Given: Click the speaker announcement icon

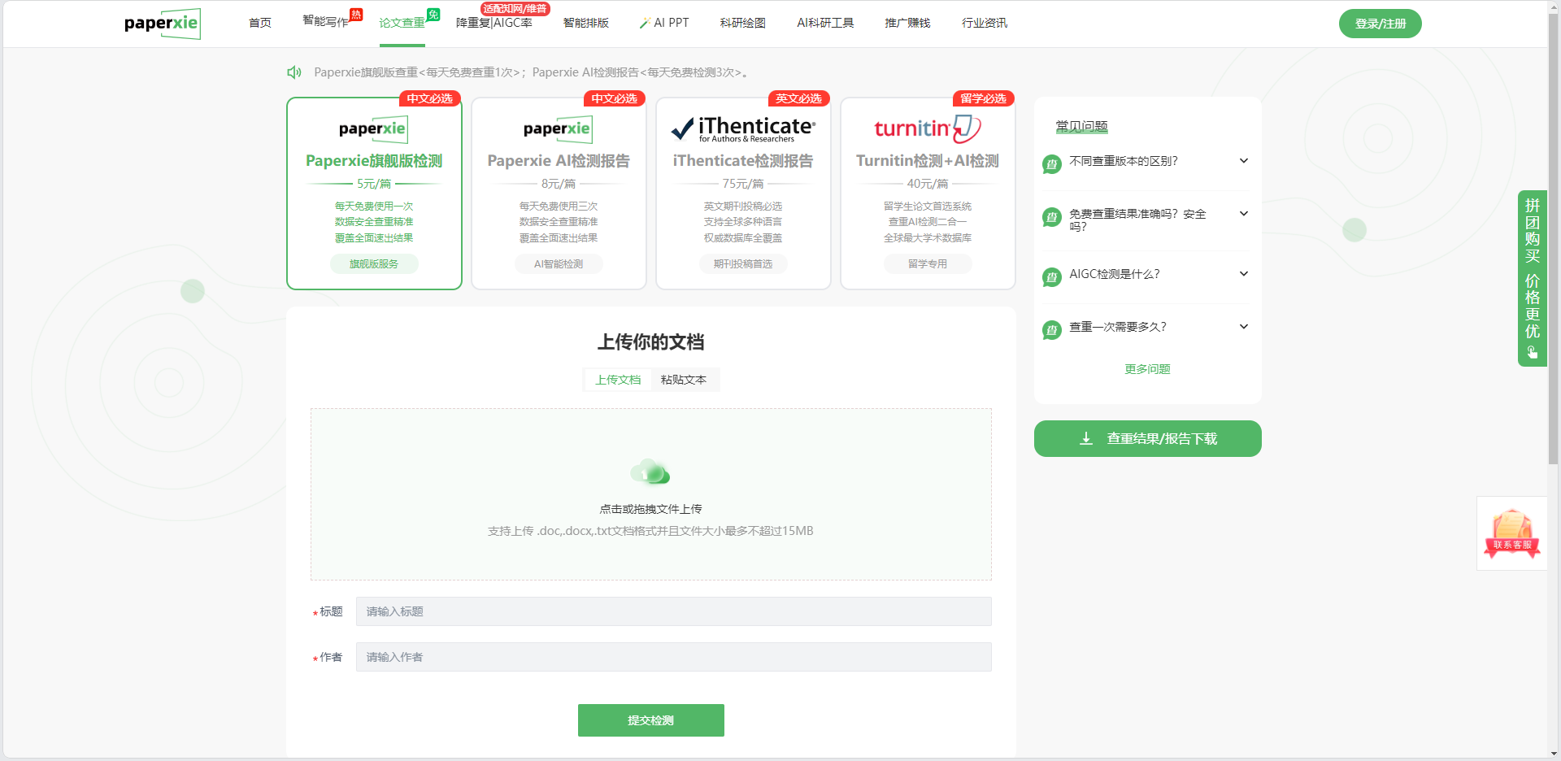Looking at the screenshot, I should (294, 72).
